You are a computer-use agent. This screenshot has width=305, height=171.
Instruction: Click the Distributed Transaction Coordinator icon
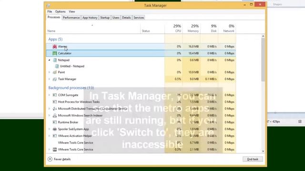(x=55, y=109)
